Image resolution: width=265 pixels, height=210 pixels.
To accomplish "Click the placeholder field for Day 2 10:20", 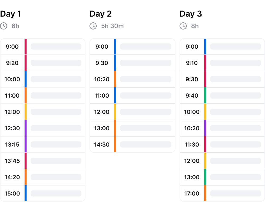I will point(146,79).
